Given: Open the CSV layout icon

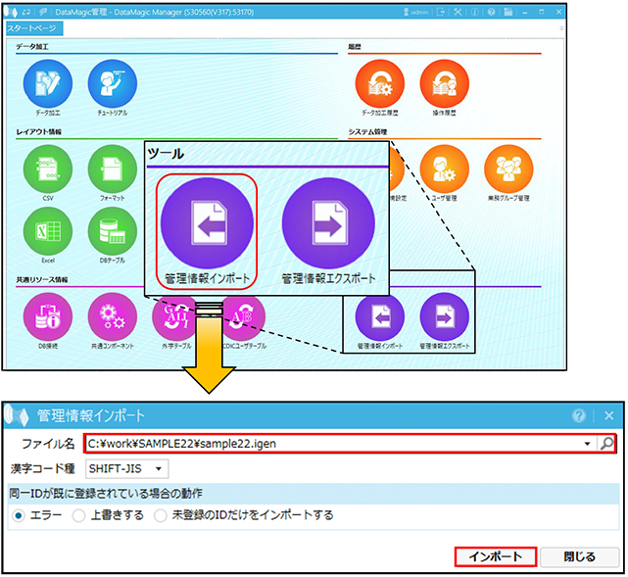Looking at the screenshot, I should click(x=48, y=168).
